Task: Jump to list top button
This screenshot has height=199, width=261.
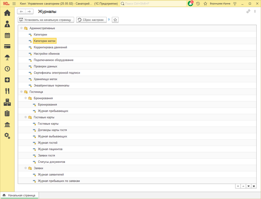Action: (x=238, y=186)
